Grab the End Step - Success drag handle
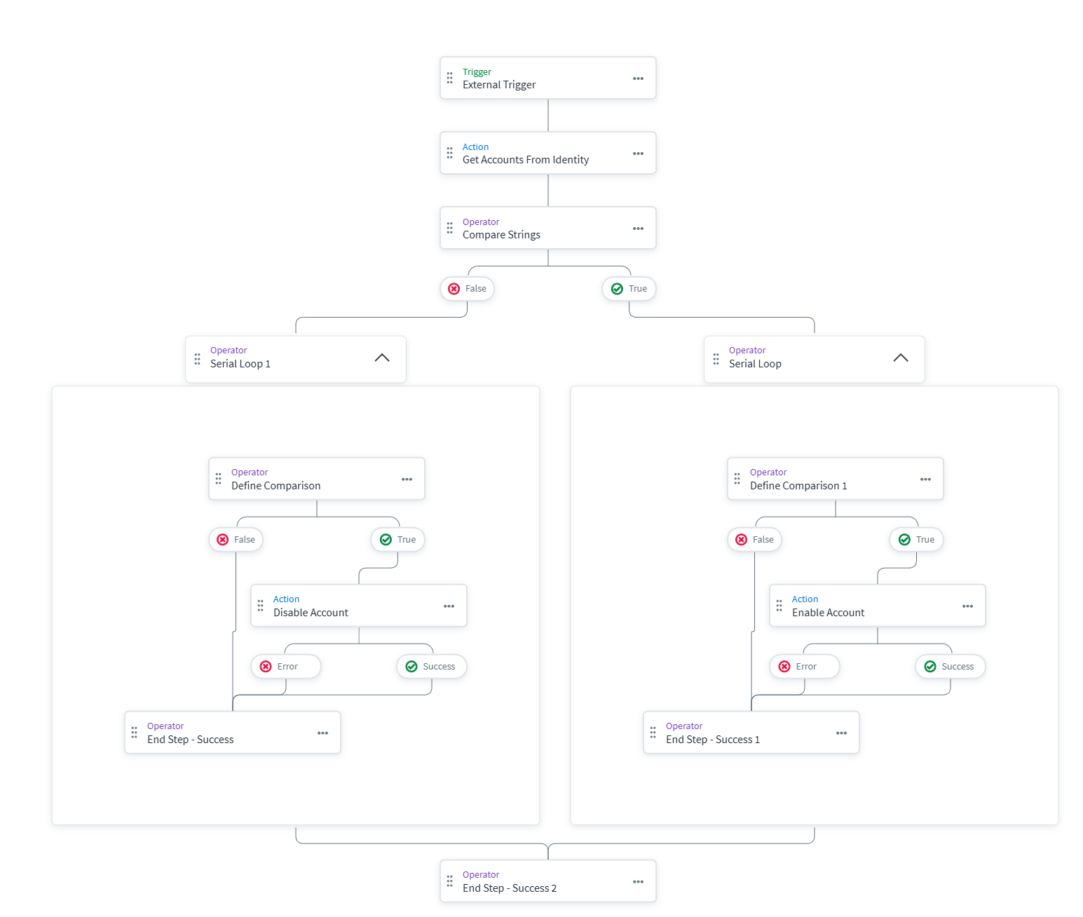Screen dimensions: 1083x917 coord(135,733)
